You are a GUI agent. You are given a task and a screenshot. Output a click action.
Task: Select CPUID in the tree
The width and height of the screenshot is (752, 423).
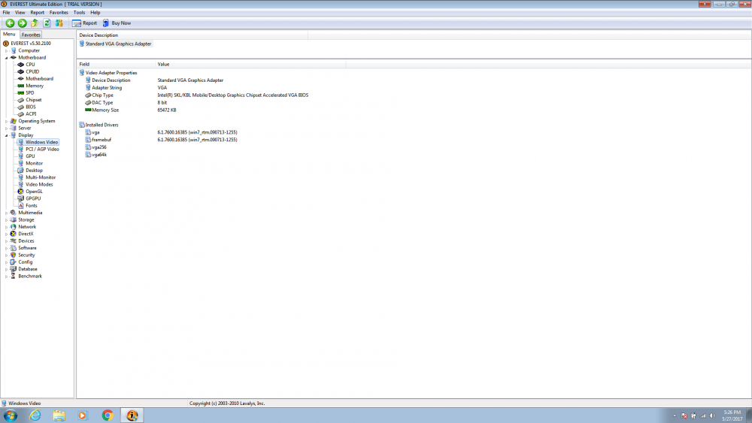point(32,71)
